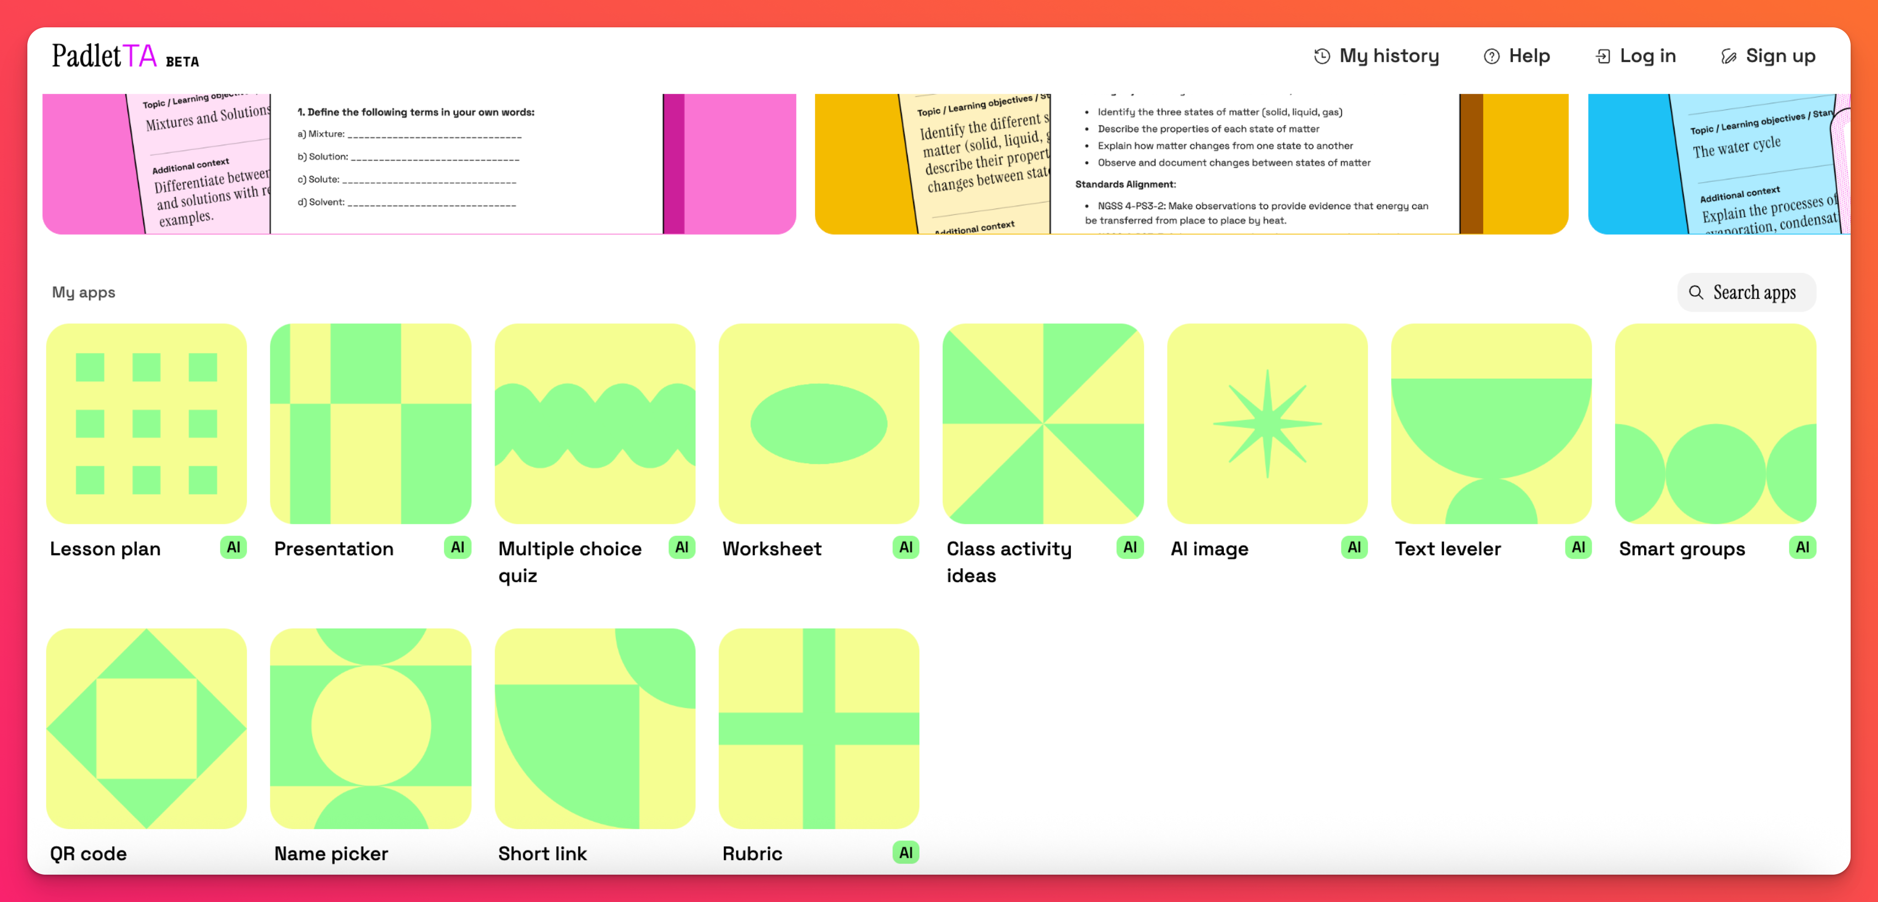1878x902 pixels.
Task: Open the Text leveler app tile
Action: coord(1491,423)
